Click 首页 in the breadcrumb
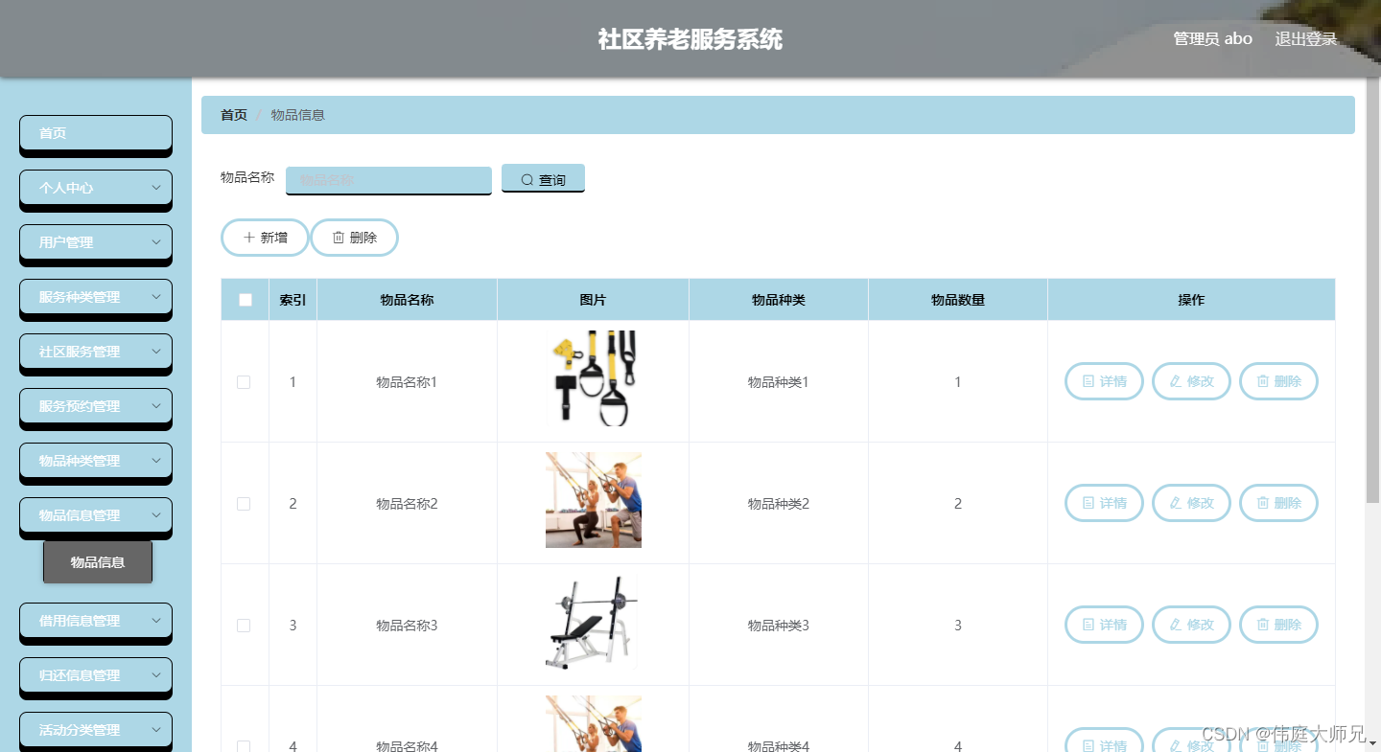Image resolution: width=1381 pixels, height=752 pixels. coord(234,115)
